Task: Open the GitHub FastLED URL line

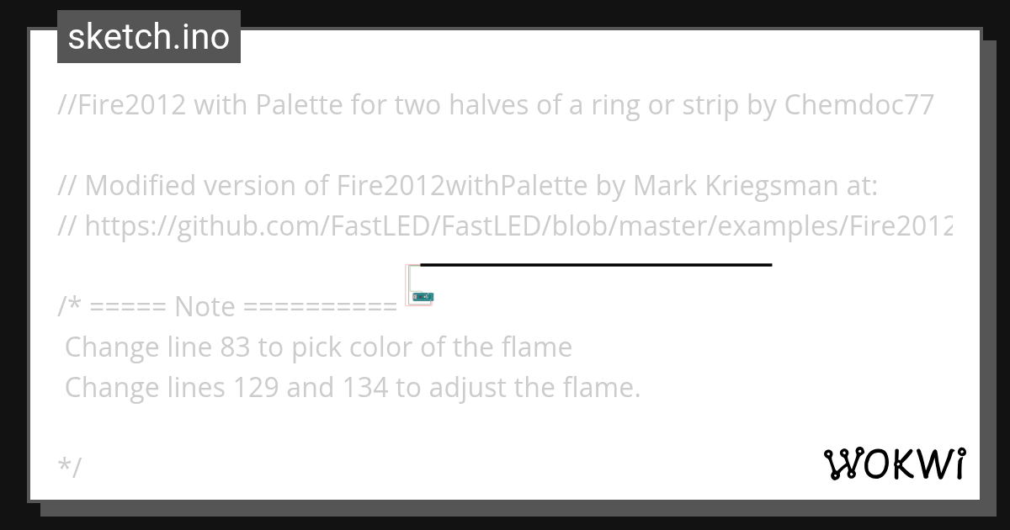Action: [x=506, y=225]
